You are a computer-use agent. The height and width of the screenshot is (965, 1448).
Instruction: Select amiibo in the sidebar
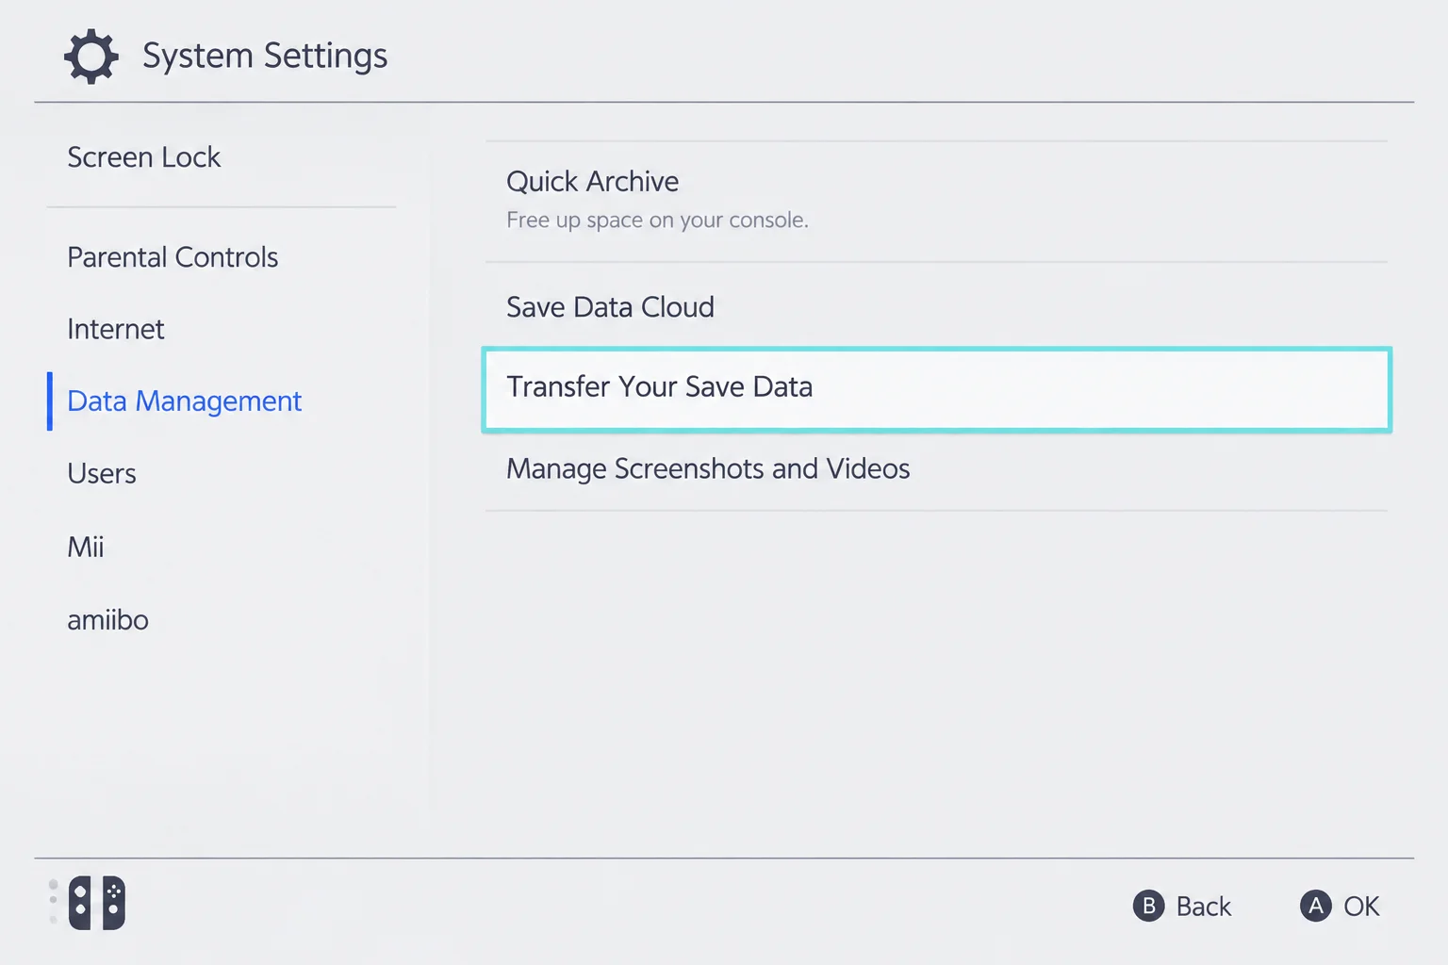coord(108,620)
